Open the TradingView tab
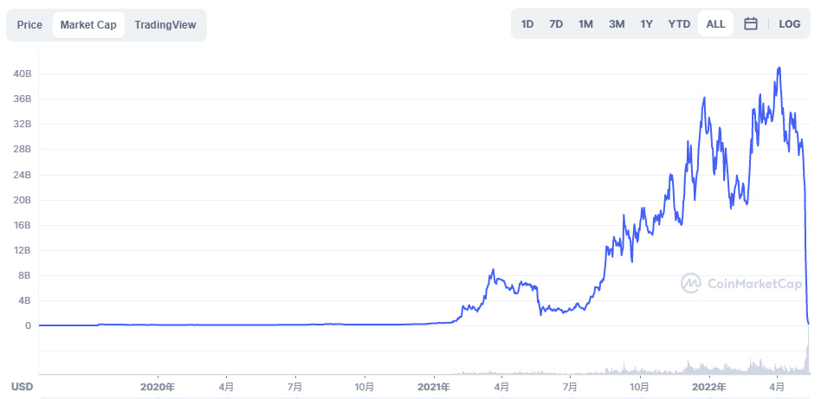Viewport: 821px width, 399px height. coord(165,25)
